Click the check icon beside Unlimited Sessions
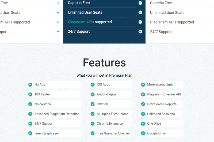Screen dimensions: 214x142 143,114
